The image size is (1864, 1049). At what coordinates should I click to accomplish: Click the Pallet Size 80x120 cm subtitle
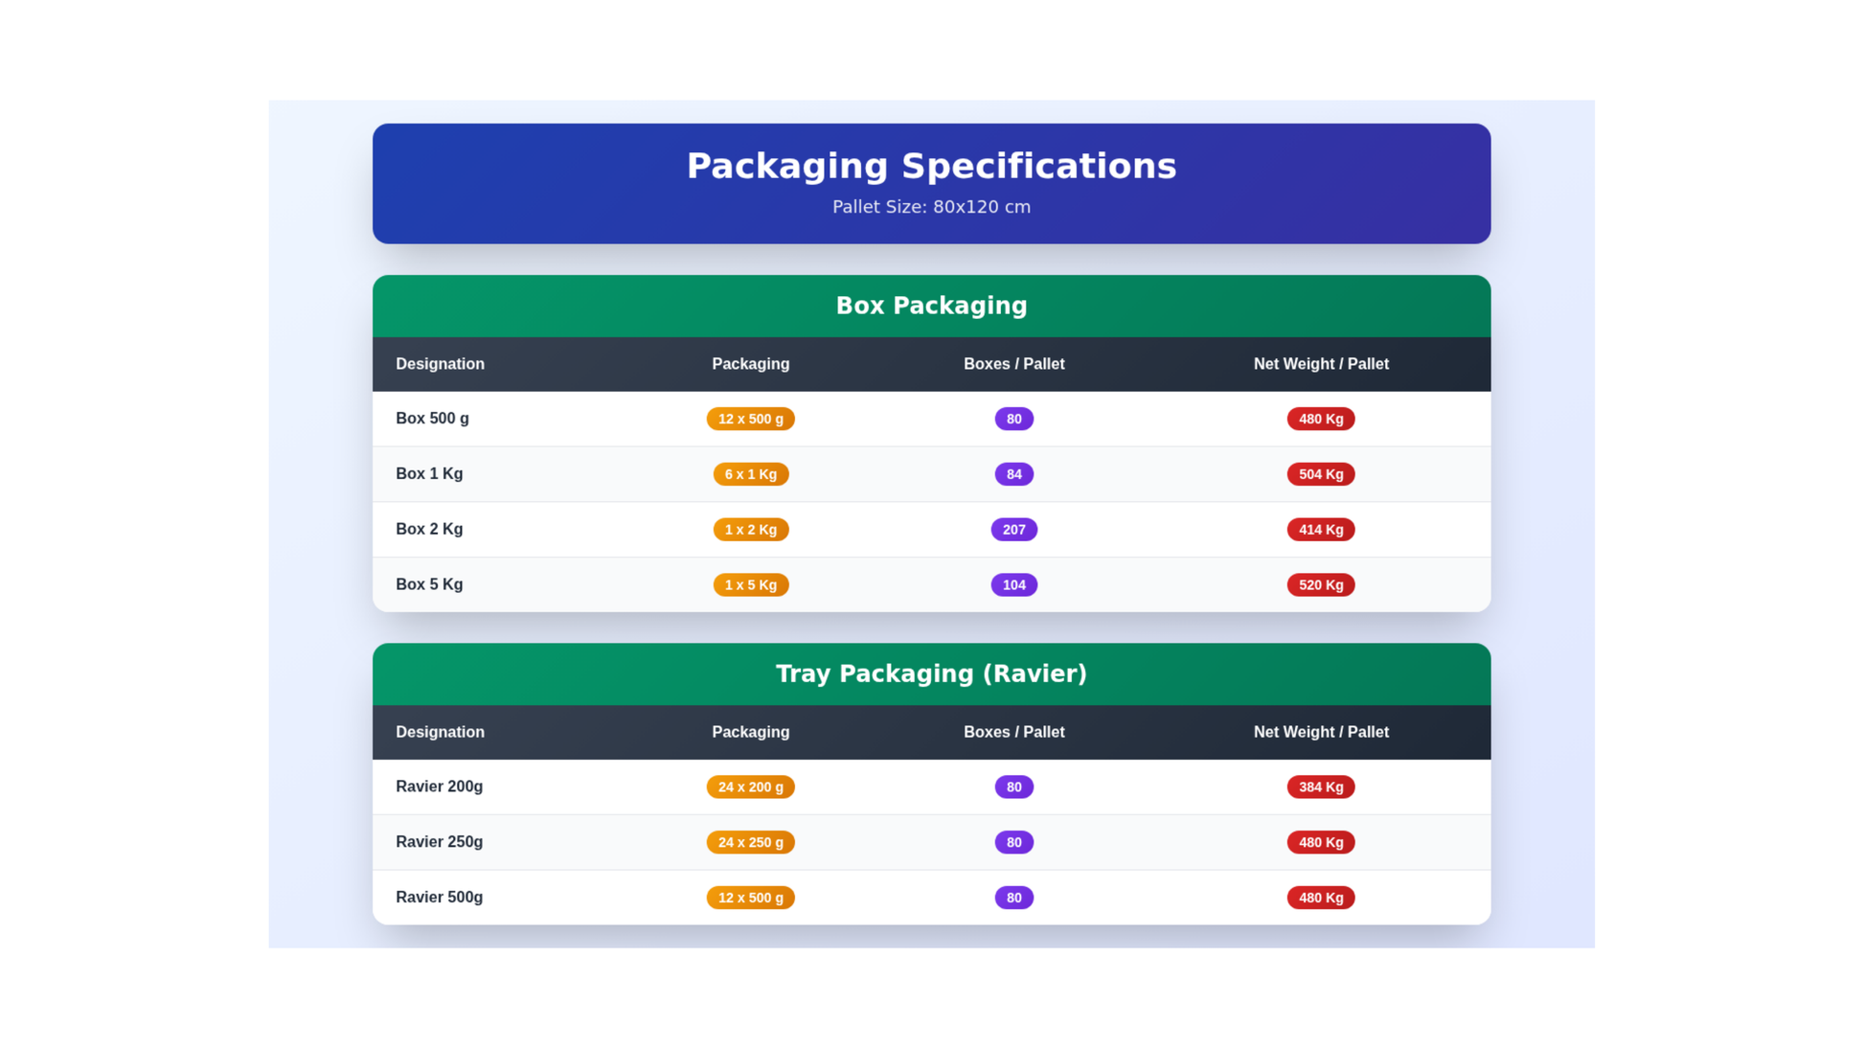pyautogui.click(x=931, y=207)
